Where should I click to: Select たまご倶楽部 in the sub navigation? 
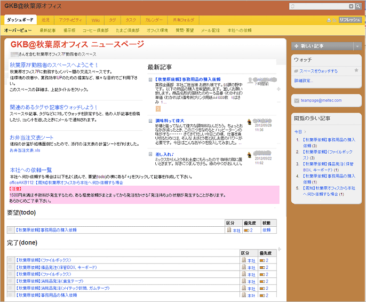[128, 30]
